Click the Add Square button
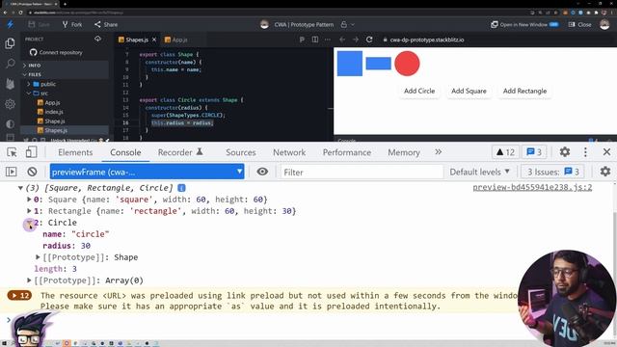 click(x=469, y=91)
